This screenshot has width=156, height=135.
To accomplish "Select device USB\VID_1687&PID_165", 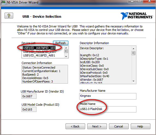I will tap(39, 48).
